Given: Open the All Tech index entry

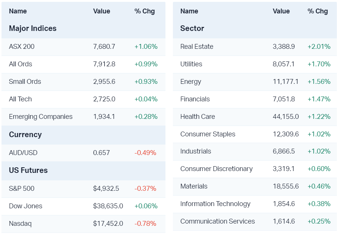Looking at the screenshot, I should pos(20,99).
